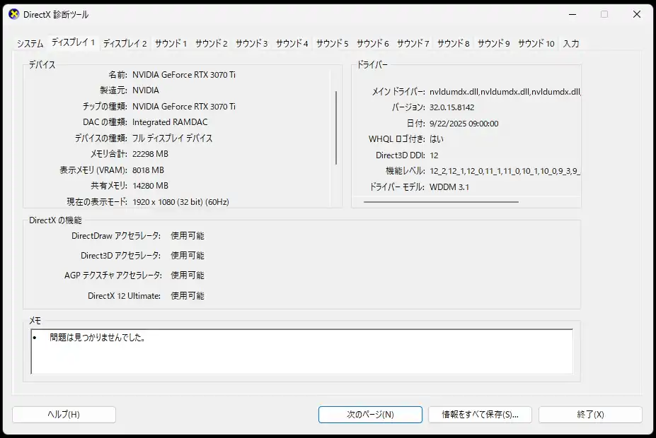Click the driver panel horizontal scrollbar

pos(441,202)
